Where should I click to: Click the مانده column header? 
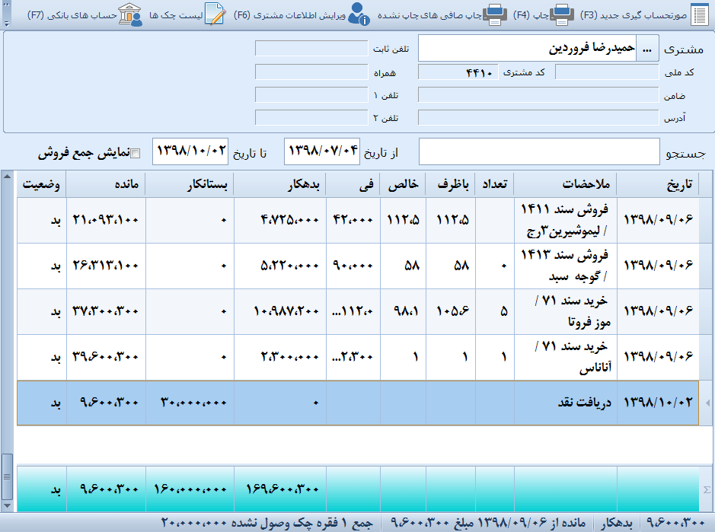tap(106, 185)
